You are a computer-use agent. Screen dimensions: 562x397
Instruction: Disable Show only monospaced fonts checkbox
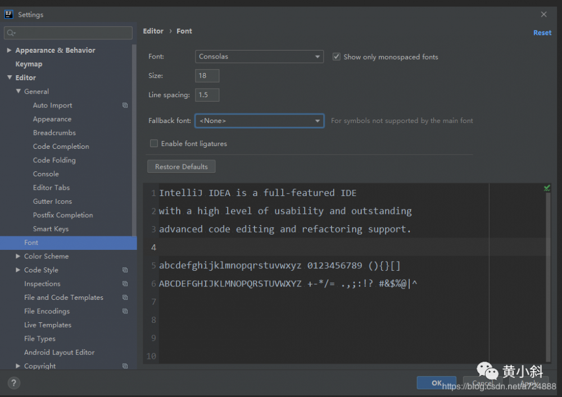click(x=337, y=57)
